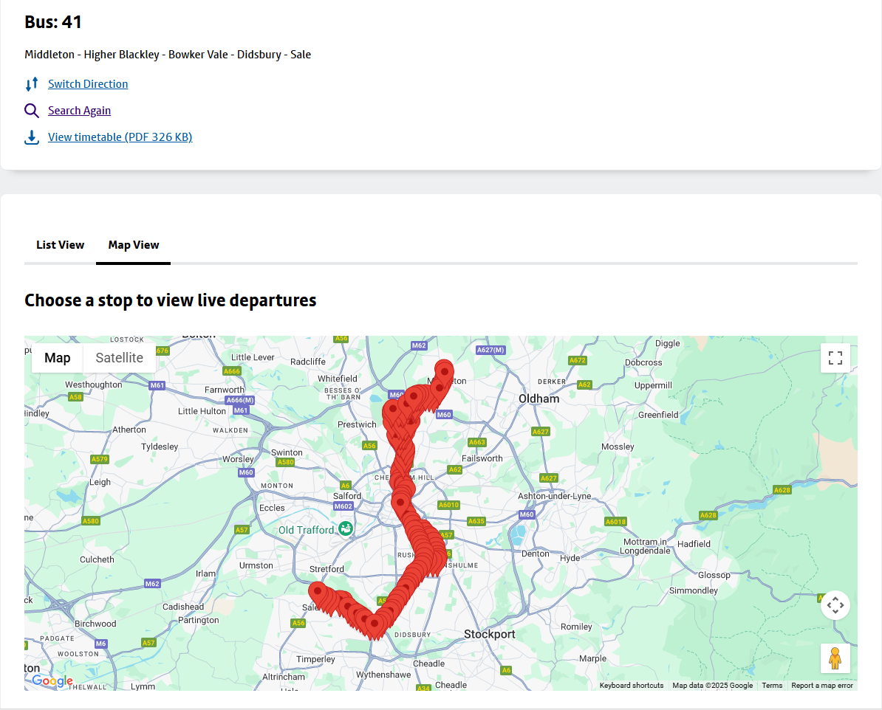This screenshot has height=710, width=882.
Task: Click the Wythenshawe map label
Action: click(x=383, y=675)
